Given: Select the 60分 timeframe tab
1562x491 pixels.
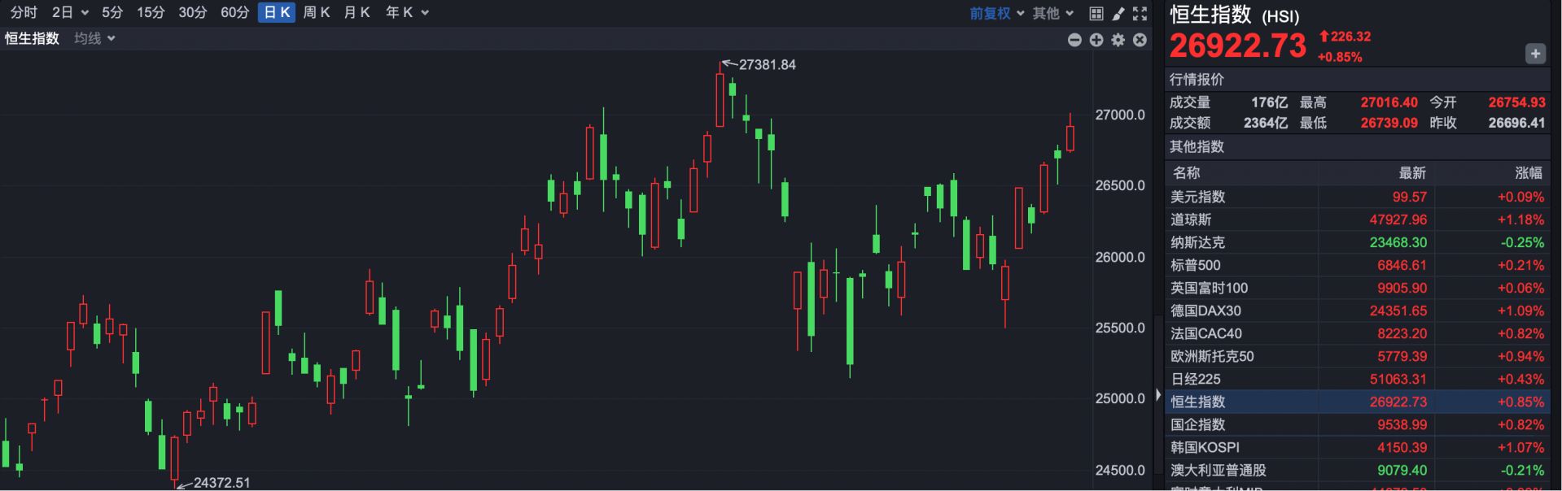Looking at the screenshot, I should [x=234, y=12].
